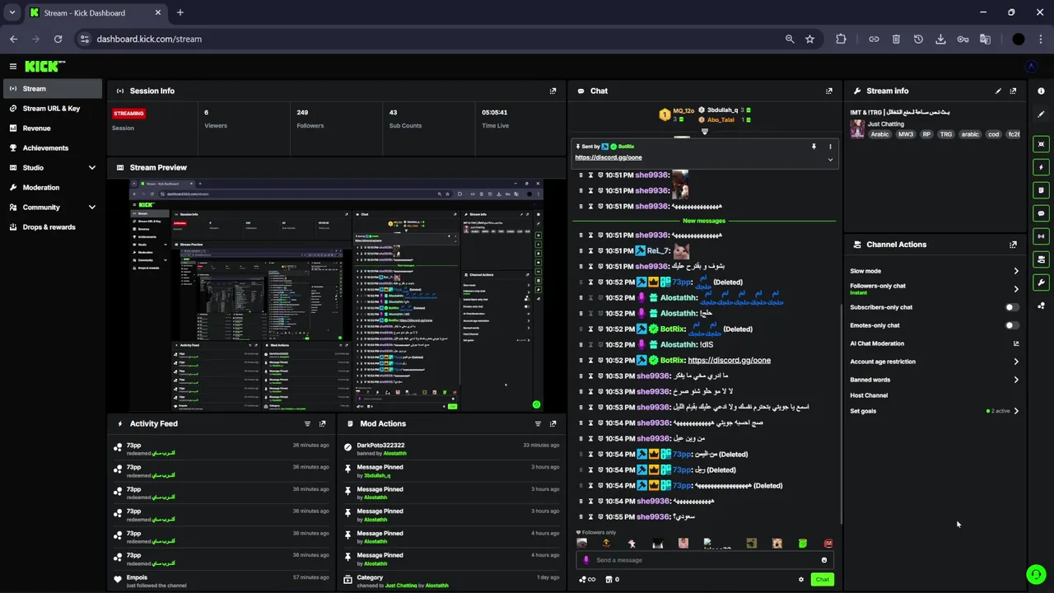Click the Kick logo

(44, 66)
